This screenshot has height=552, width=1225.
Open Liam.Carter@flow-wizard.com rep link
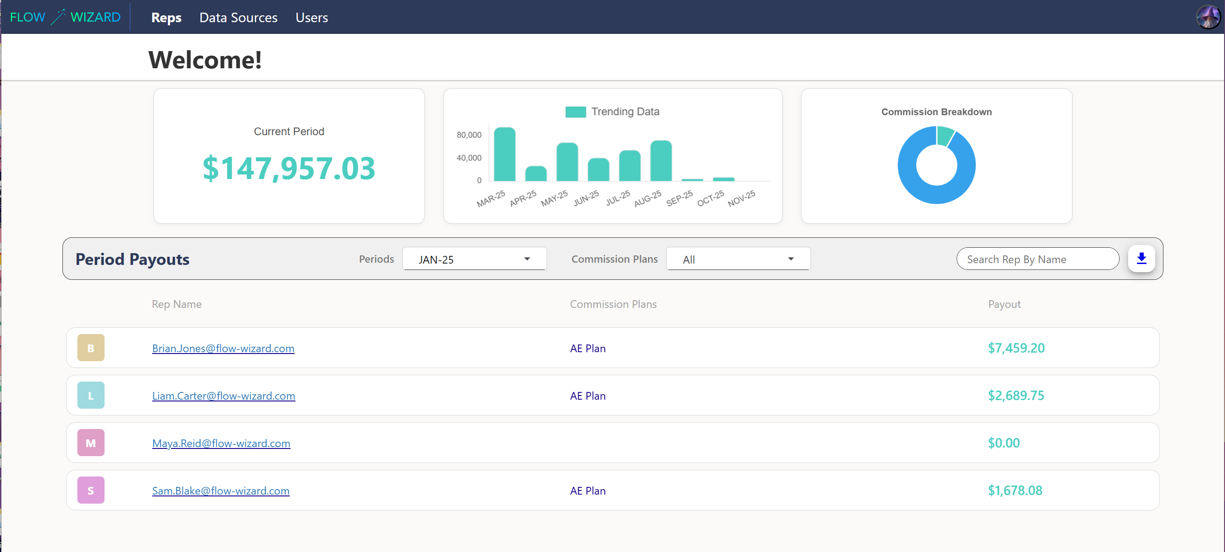click(224, 396)
